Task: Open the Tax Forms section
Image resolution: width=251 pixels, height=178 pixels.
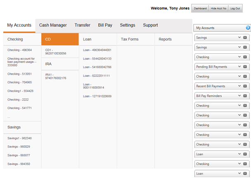Action: [x=130, y=39]
